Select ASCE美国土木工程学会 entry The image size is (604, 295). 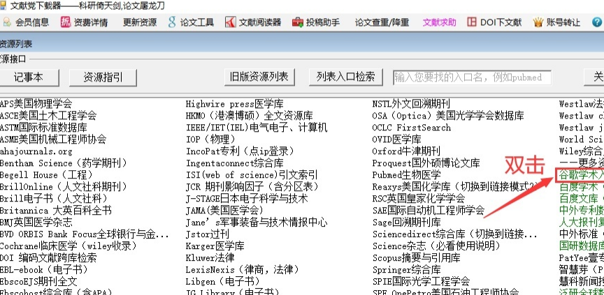(48, 116)
